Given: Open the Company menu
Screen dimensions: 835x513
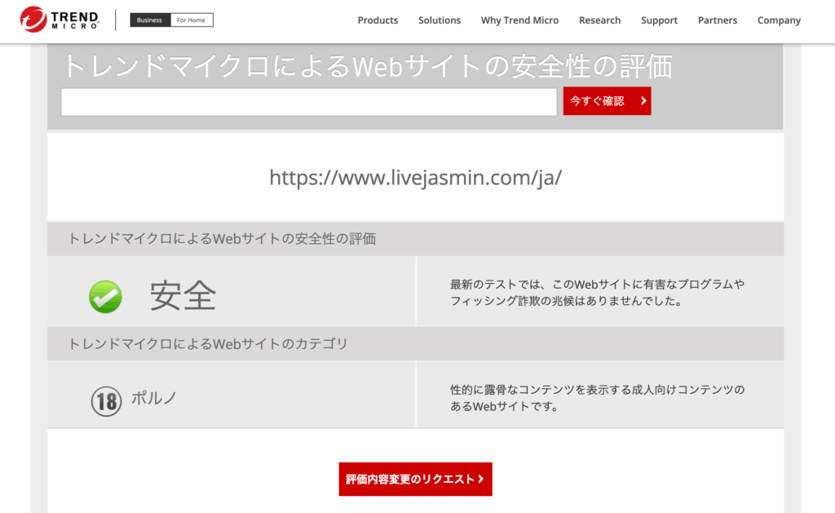Looking at the screenshot, I should pyautogui.click(x=779, y=20).
